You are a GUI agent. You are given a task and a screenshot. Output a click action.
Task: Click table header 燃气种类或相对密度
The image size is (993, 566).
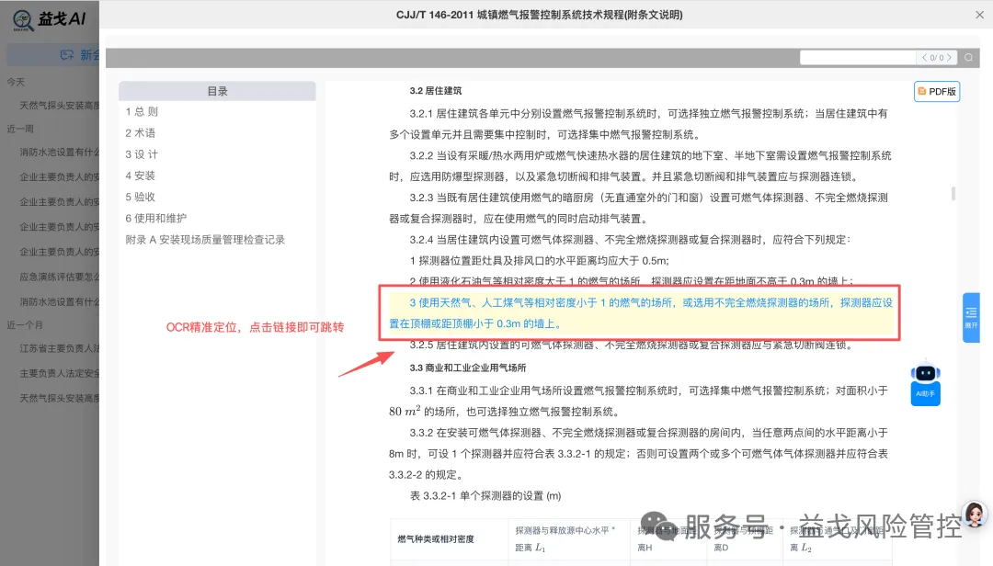tap(436, 539)
